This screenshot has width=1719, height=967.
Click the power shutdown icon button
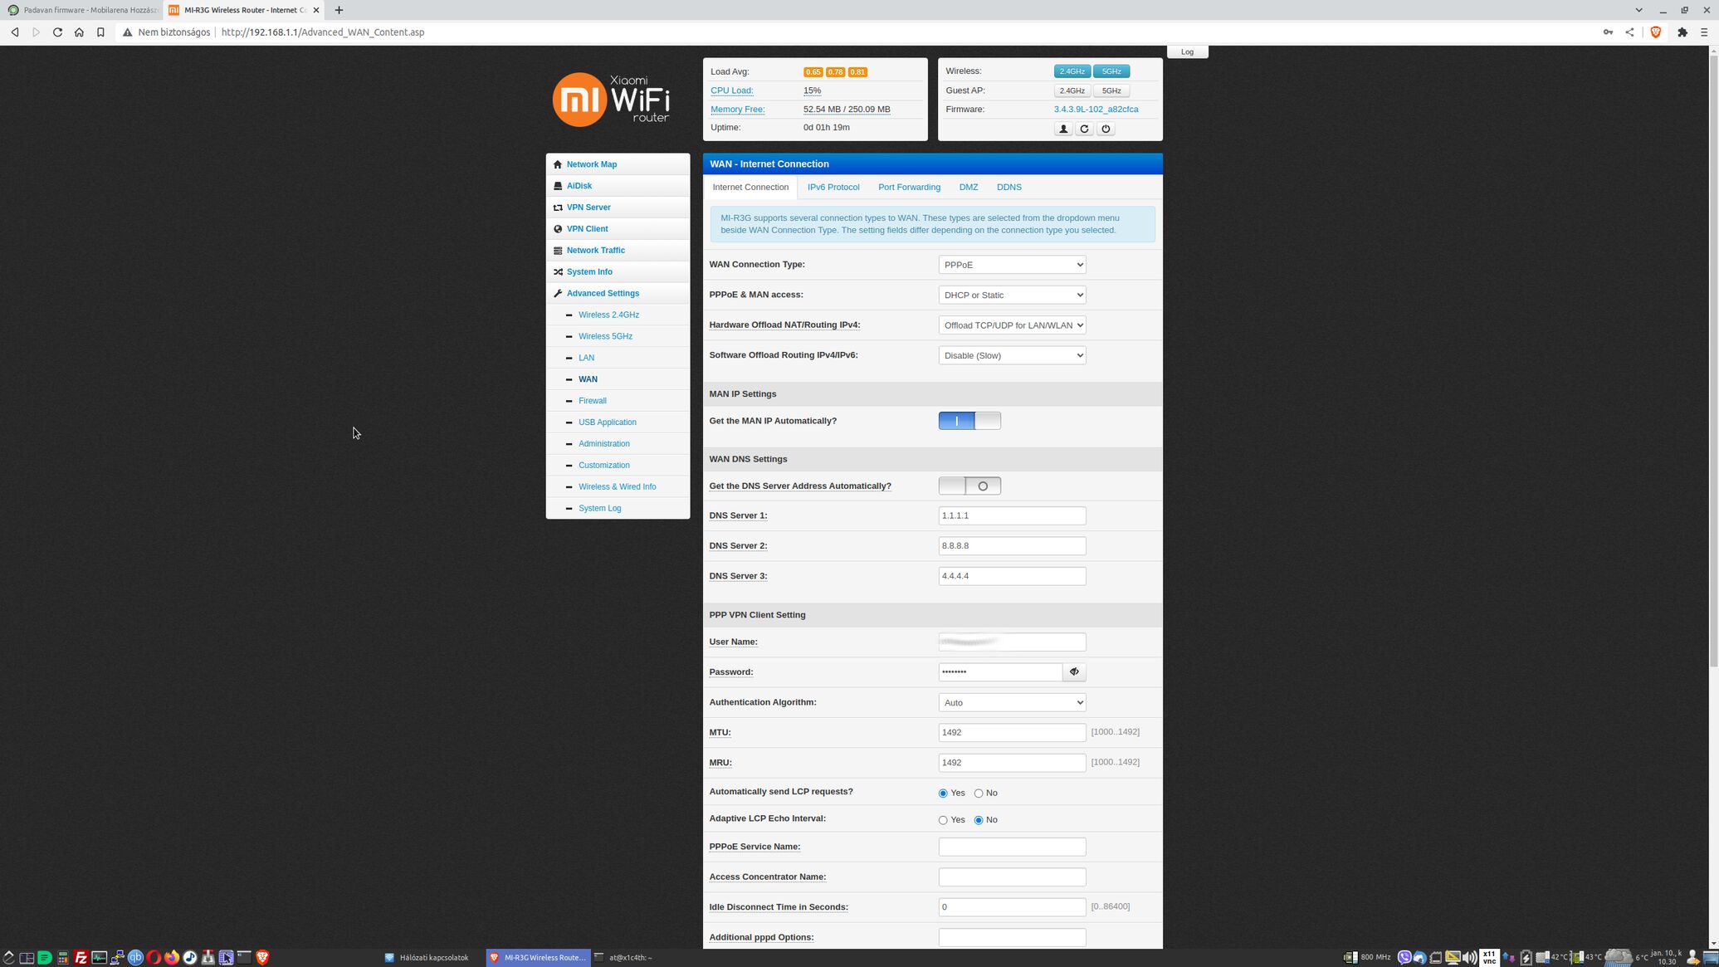(1106, 129)
